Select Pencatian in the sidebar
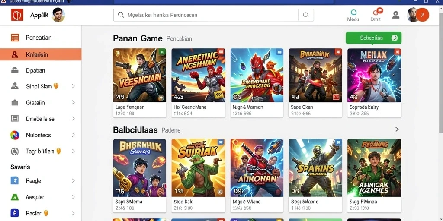 click(41, 38)
